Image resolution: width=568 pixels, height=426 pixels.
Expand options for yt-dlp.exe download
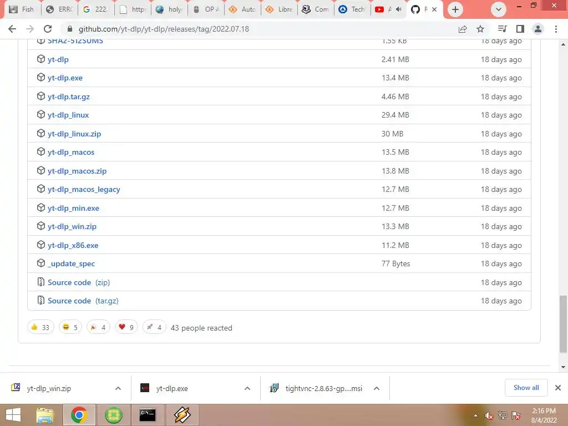pos(247,388)
